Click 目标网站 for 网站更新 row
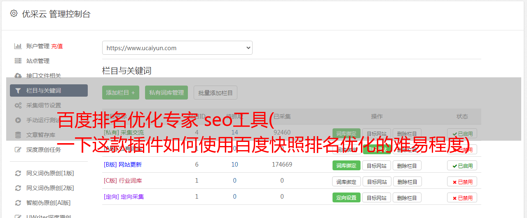The height and width of the screenshot is (218, 527). point(377,165)
